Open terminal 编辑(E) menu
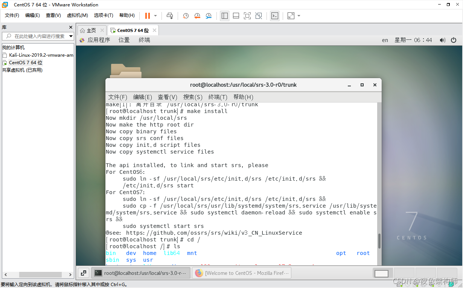 pos(142,97)
